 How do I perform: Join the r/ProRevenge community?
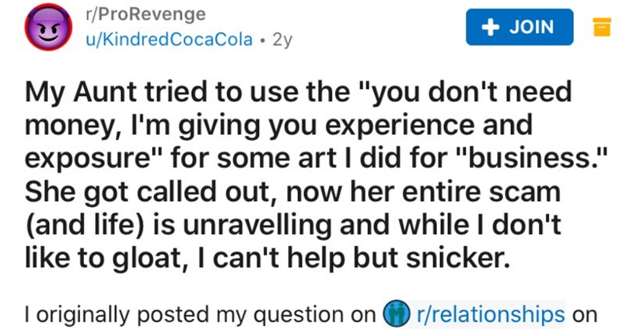click(x=519, y=26)
